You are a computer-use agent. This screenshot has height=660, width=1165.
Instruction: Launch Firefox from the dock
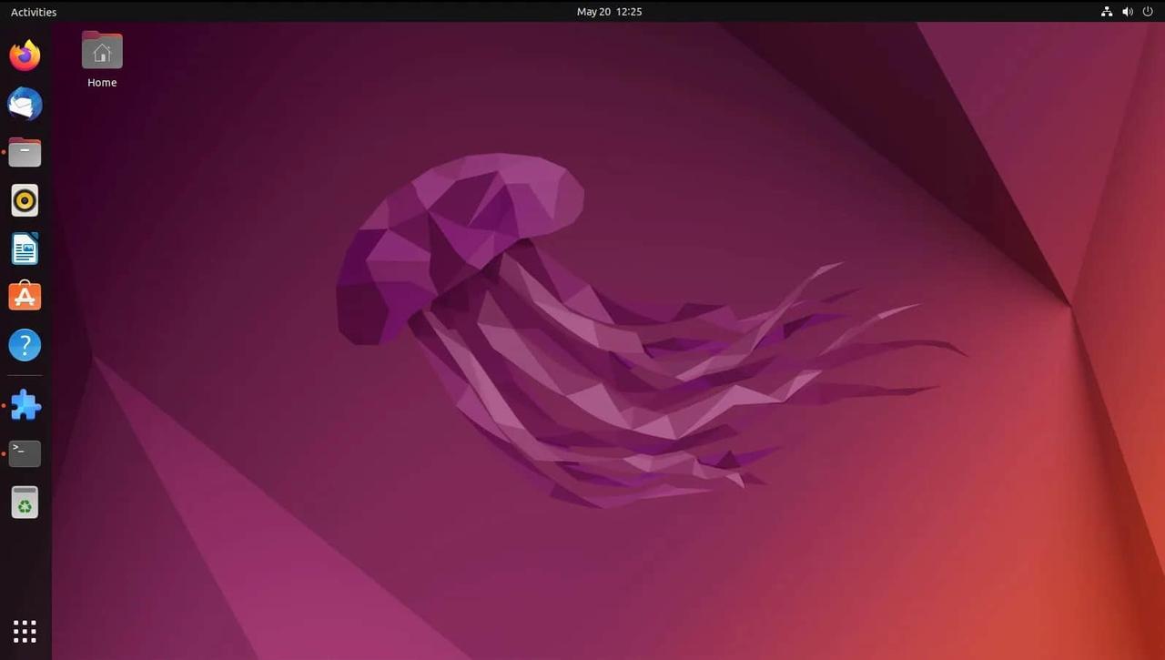click(25, 56)
